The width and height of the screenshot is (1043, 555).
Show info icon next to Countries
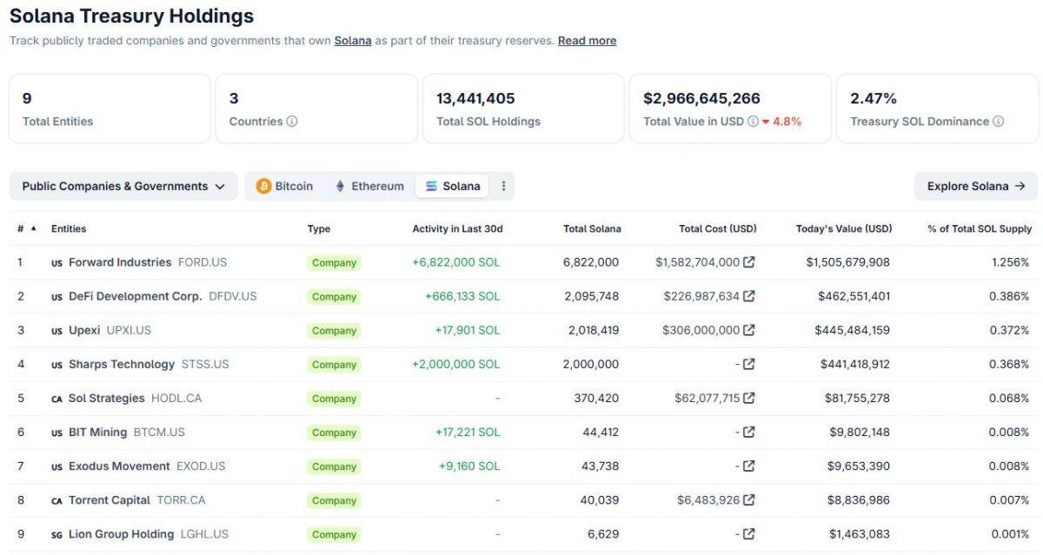click(x=292, y=122)
